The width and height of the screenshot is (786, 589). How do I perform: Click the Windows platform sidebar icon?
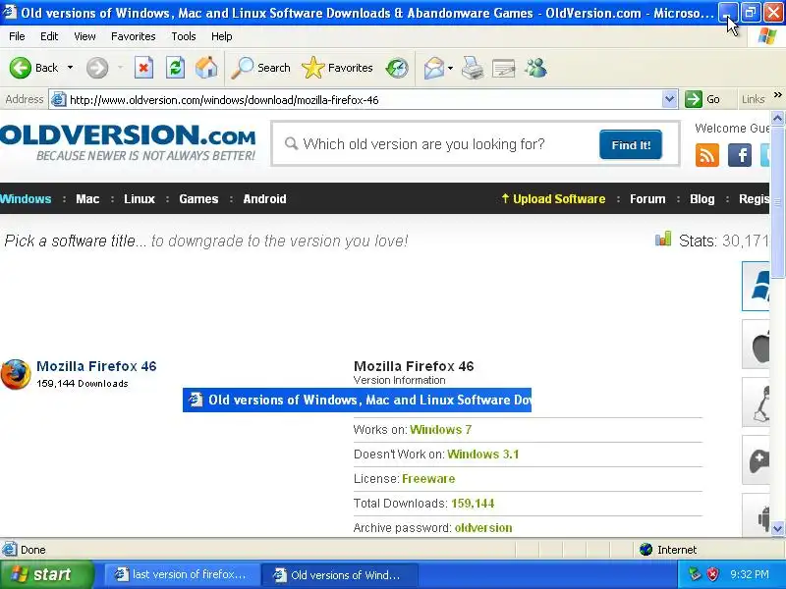[x=756, y=286]
